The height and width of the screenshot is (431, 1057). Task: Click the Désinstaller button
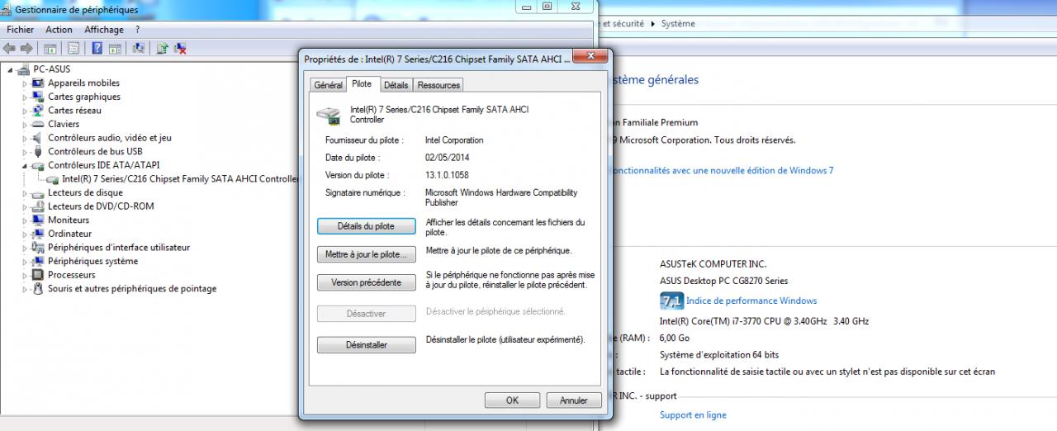click(366, 344)
